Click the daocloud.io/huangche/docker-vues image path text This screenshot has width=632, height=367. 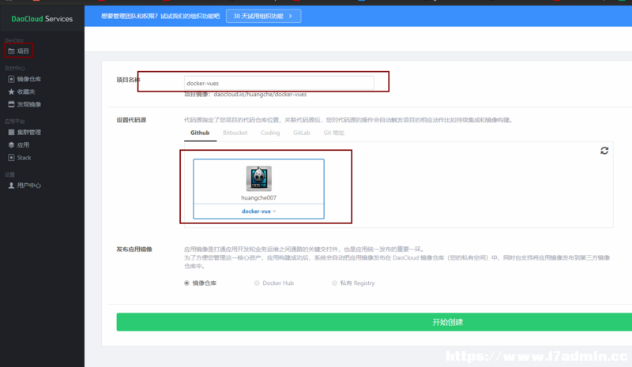click(260, 95)
